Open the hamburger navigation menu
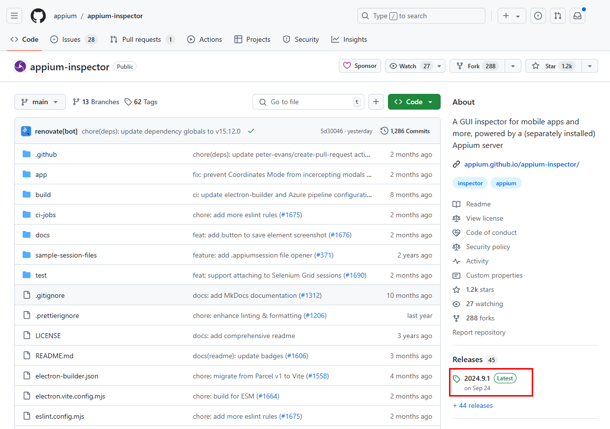610x429 pixels. coord(14,16)
